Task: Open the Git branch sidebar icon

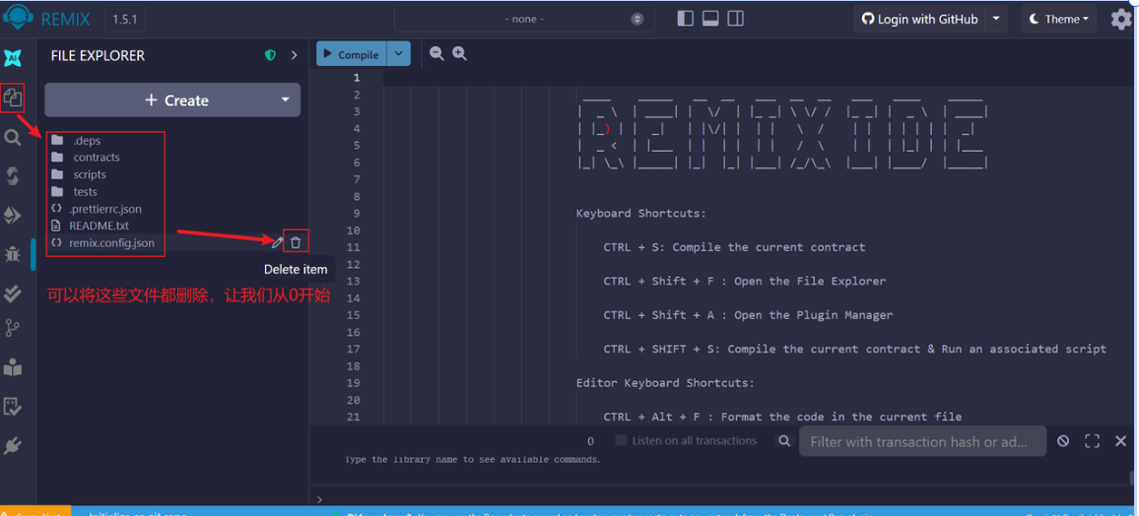Action: coord(13,329)
